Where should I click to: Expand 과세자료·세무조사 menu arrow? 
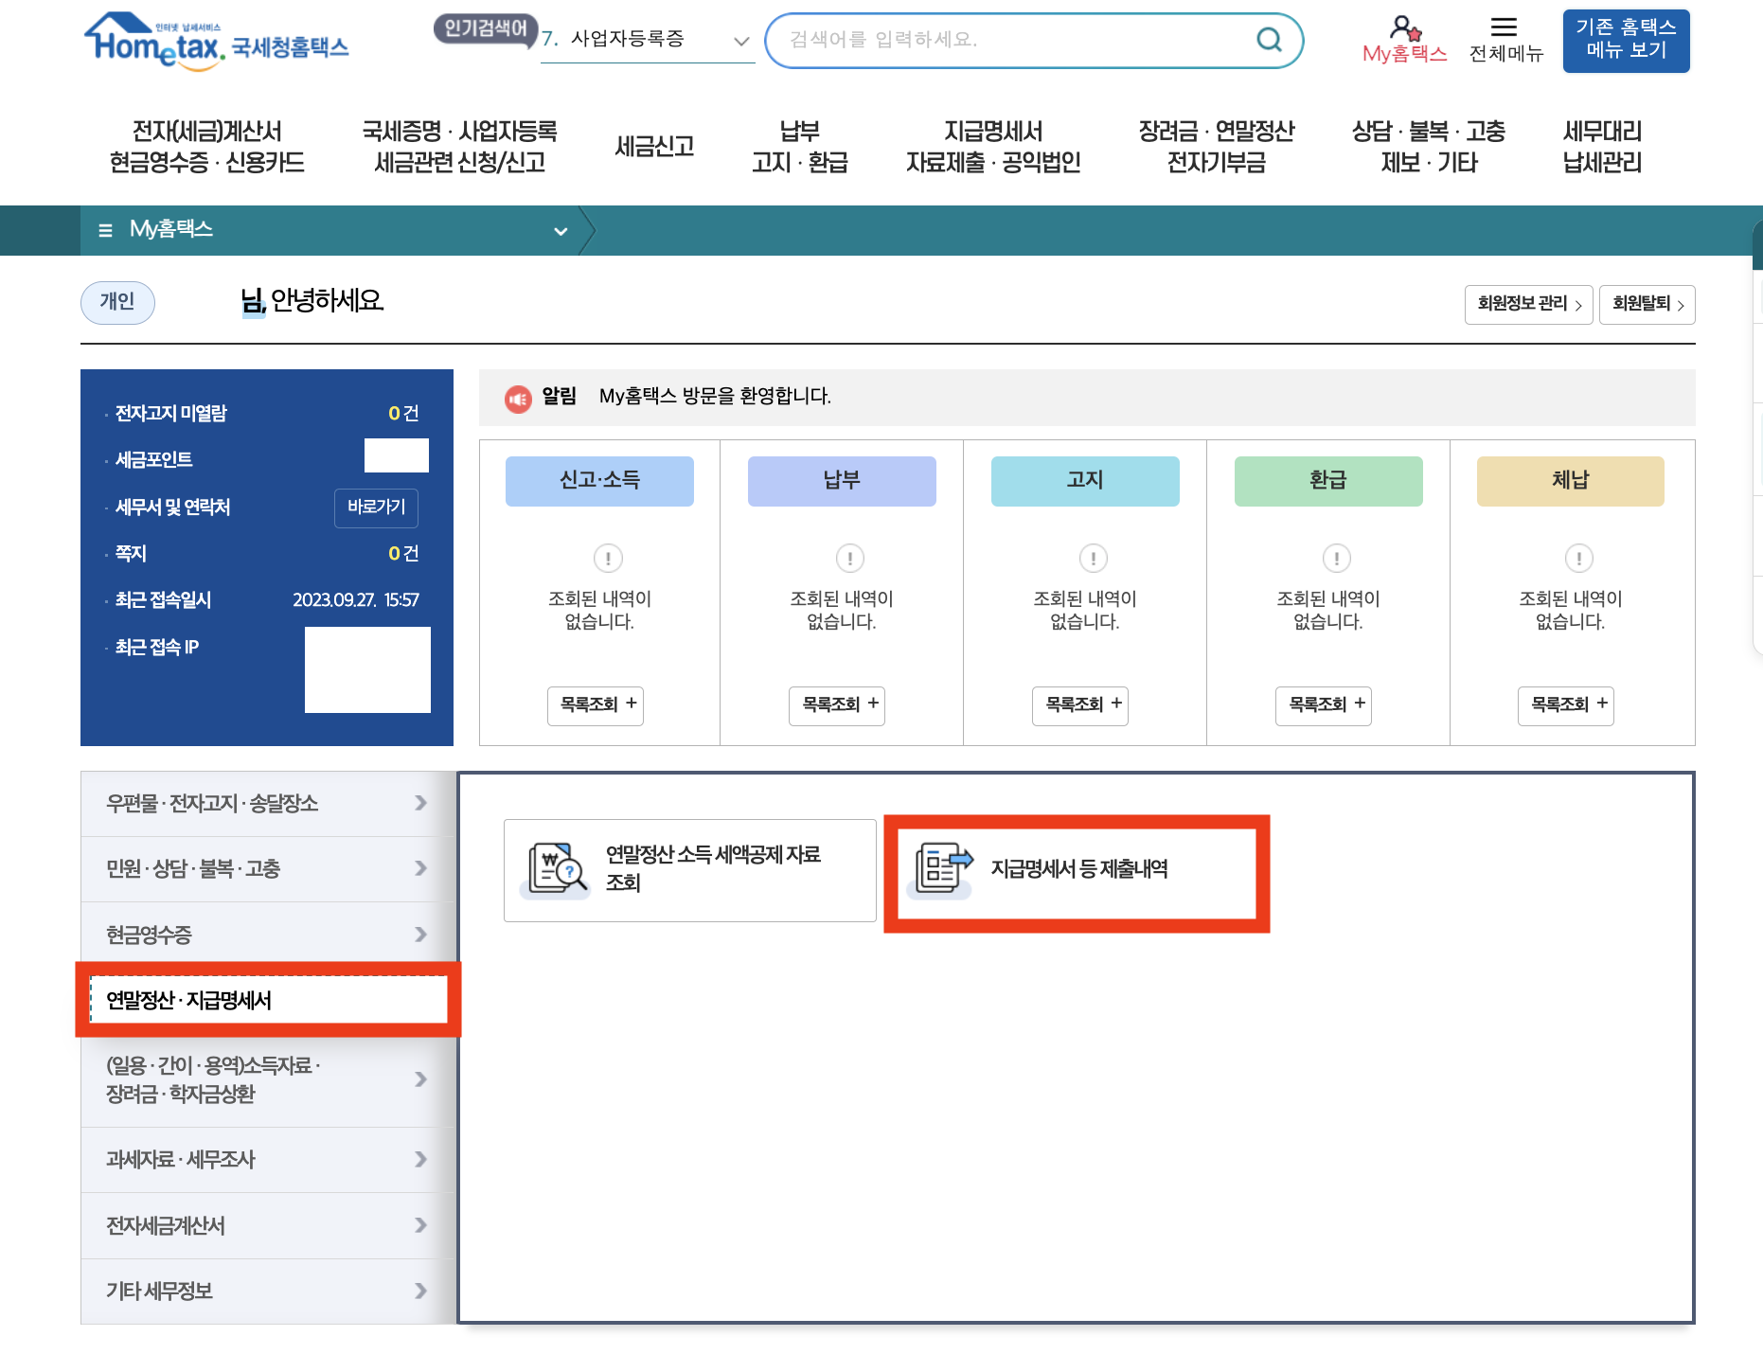[x=420, y=1159]
